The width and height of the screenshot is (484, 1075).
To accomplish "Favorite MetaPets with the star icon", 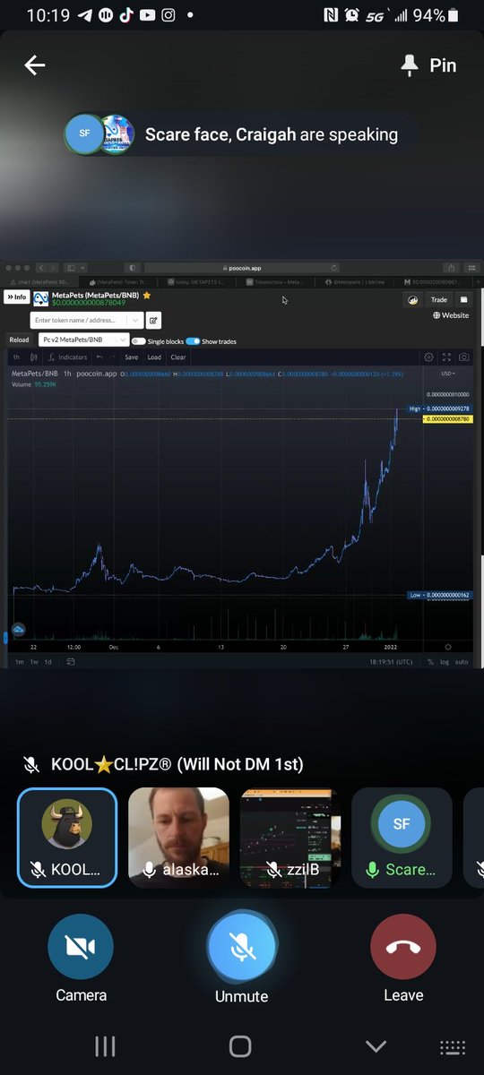I will tap(146, 295).
